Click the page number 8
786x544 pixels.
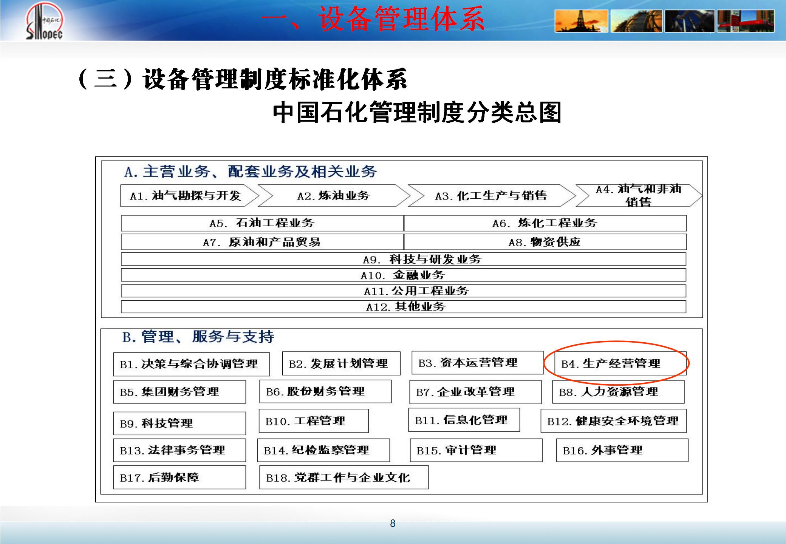(x=393, y=523)
